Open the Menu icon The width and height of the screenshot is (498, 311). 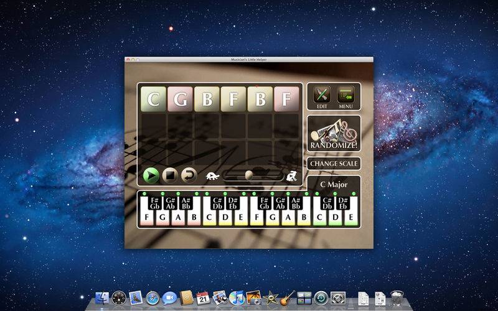[x=346, y=95]
